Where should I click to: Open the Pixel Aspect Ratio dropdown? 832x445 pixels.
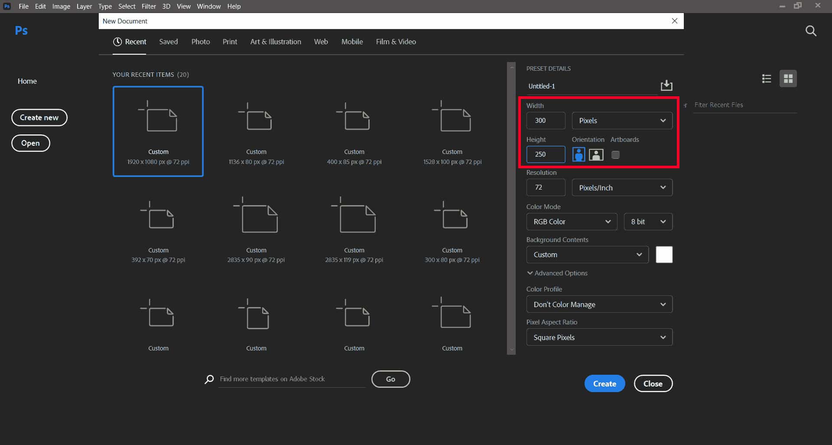(x=599, y=337)
